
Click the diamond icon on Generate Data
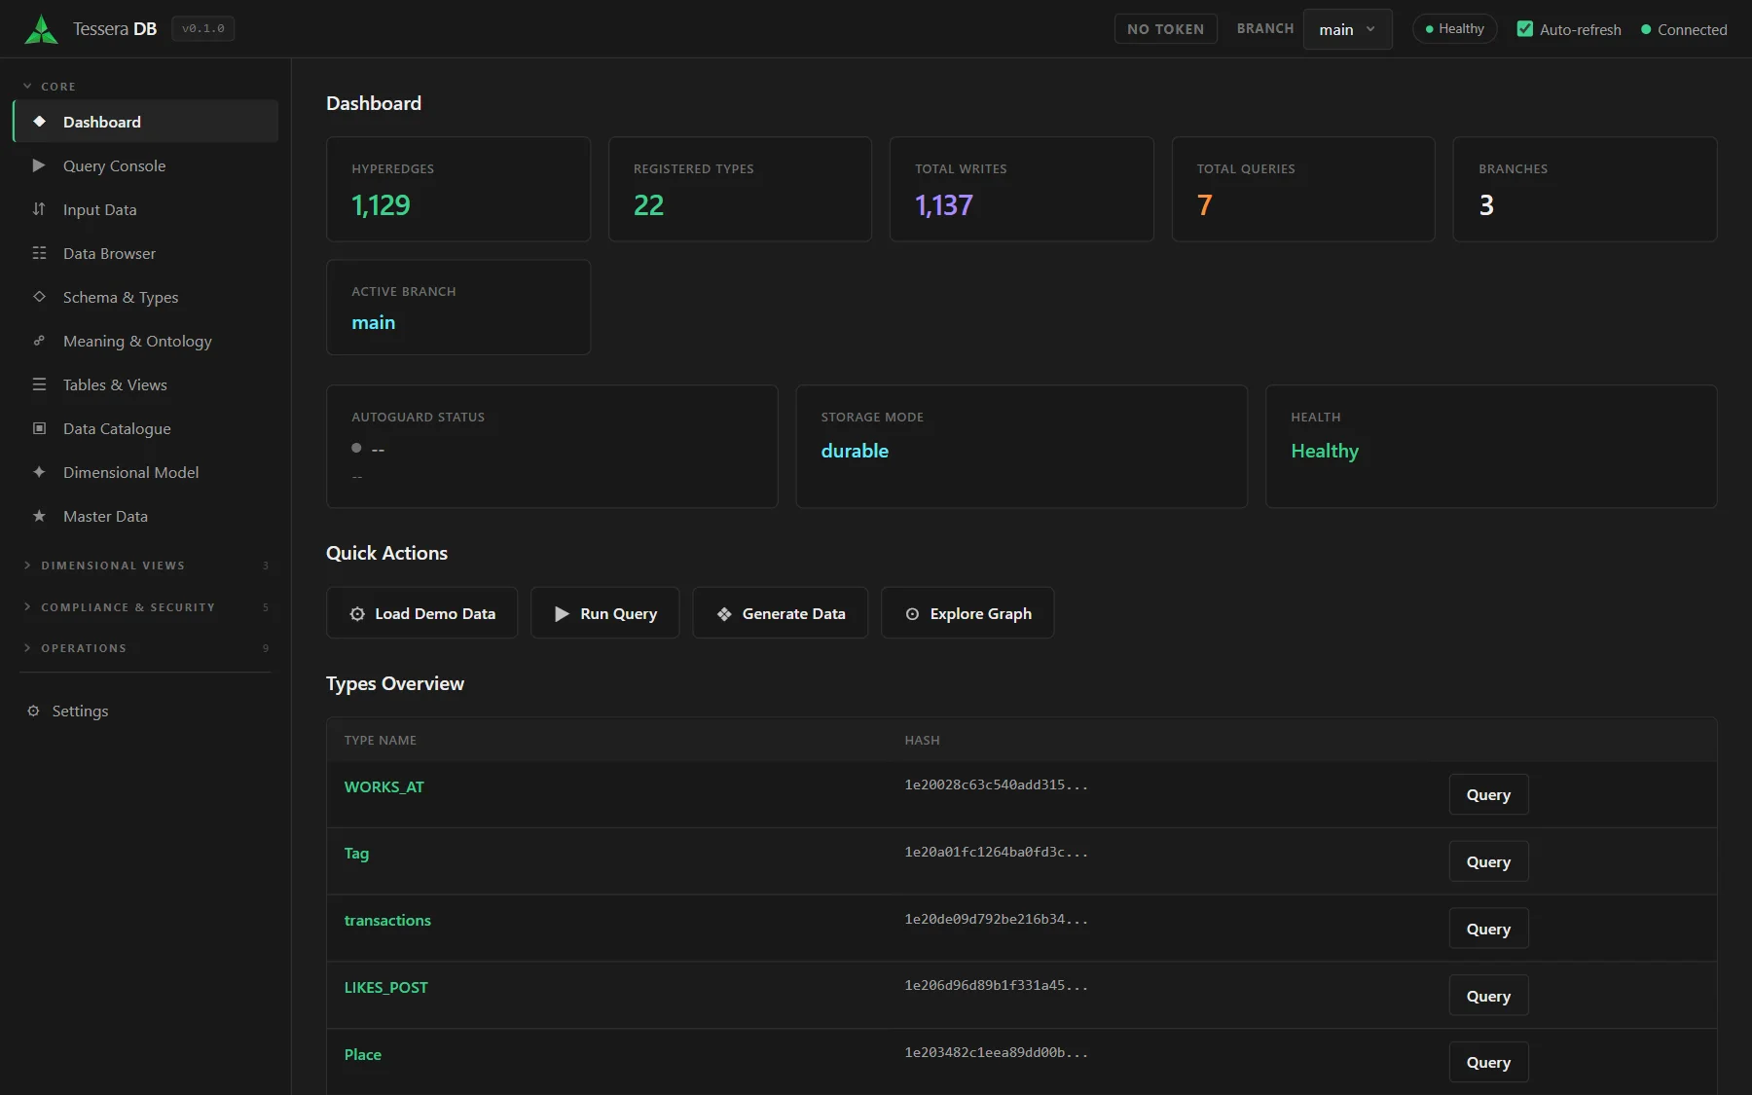tap(724, 614)
